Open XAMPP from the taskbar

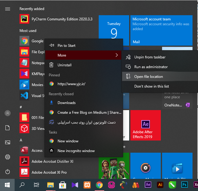[x=87, y=184]
